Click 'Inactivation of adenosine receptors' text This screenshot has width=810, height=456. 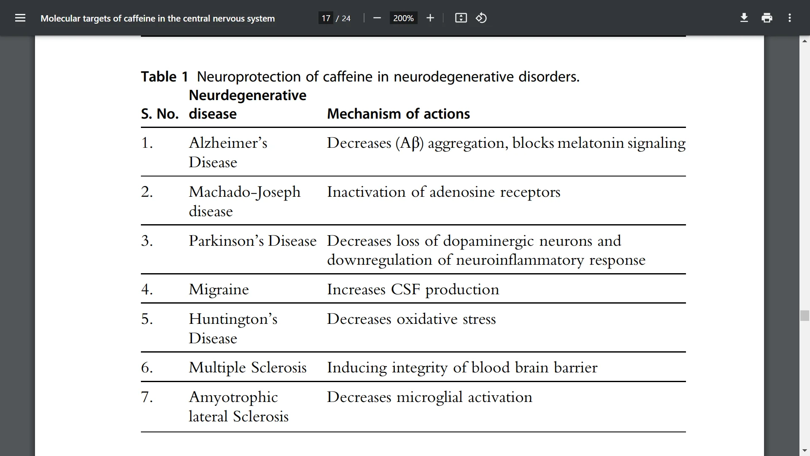coord(443,192)
